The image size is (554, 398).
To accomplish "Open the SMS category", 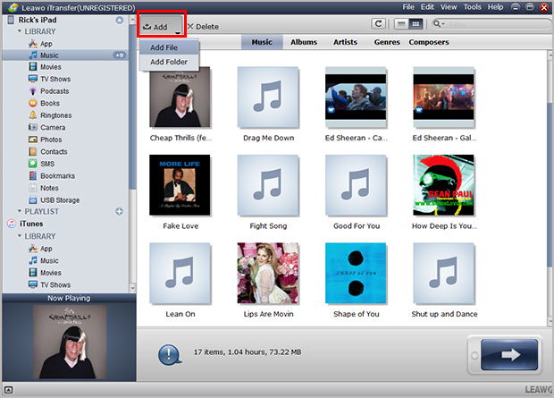I will 47,164.
